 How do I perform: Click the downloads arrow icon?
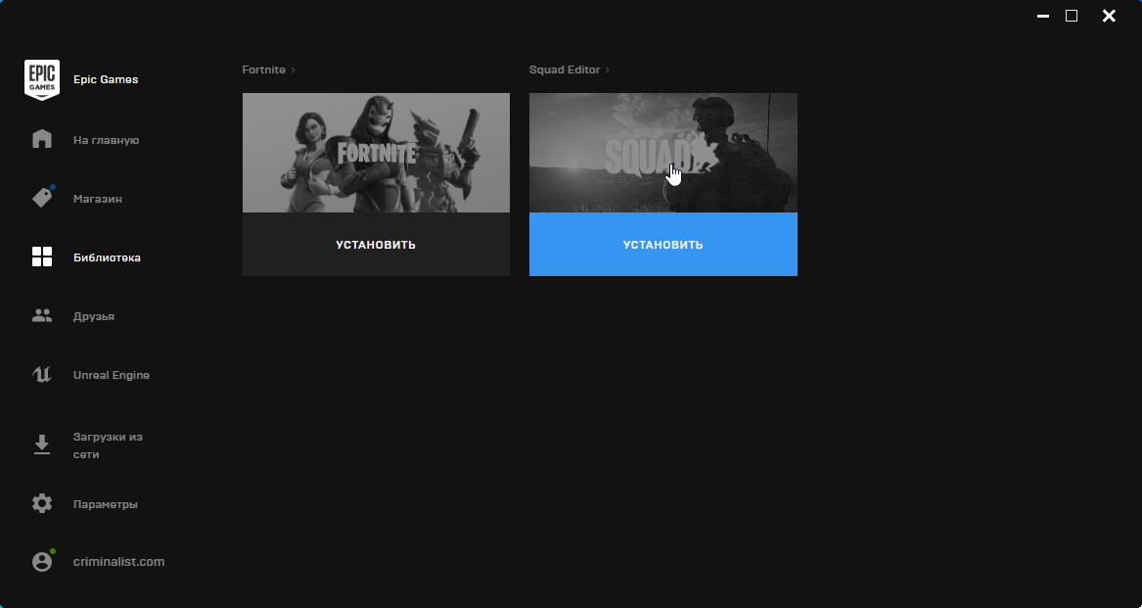(x=42, y=444)
